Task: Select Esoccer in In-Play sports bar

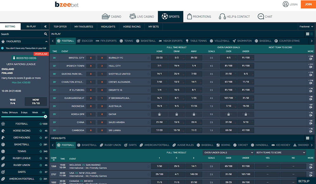Action: pyautogui.click(x=85, y=41)
